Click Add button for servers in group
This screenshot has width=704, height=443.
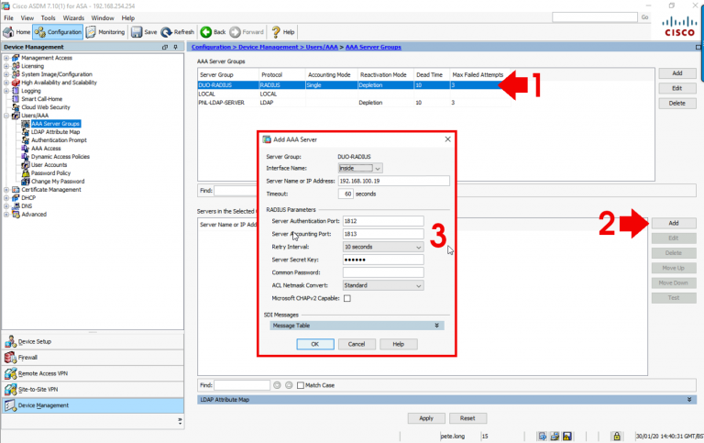click(674, 223)
